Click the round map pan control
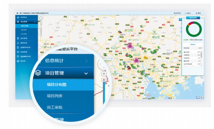The height and width of the screenshot is (129, 214). 41,18
